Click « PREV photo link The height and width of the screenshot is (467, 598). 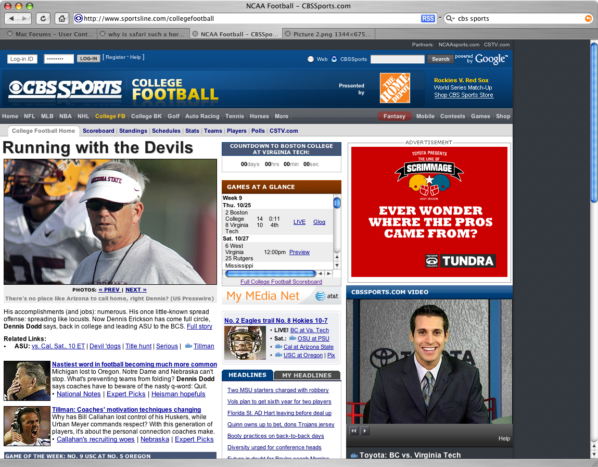point(109,290)
